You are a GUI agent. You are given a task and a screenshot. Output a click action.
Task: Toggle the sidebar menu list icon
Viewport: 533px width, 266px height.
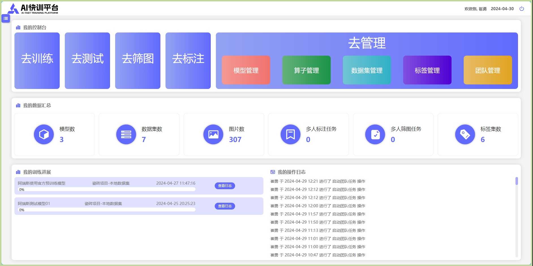[6, 18]
